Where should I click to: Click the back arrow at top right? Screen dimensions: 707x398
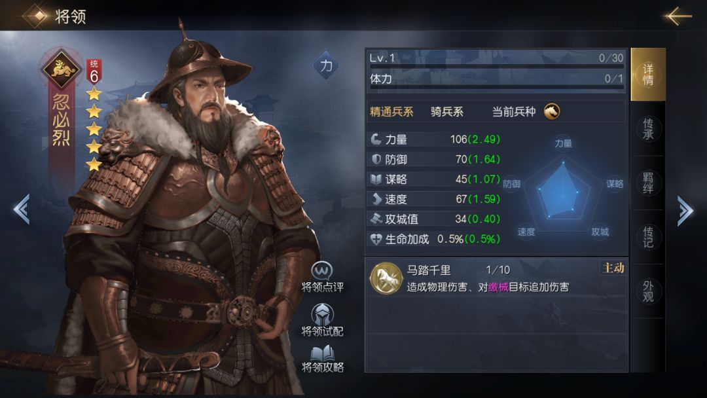pos(678,16)
